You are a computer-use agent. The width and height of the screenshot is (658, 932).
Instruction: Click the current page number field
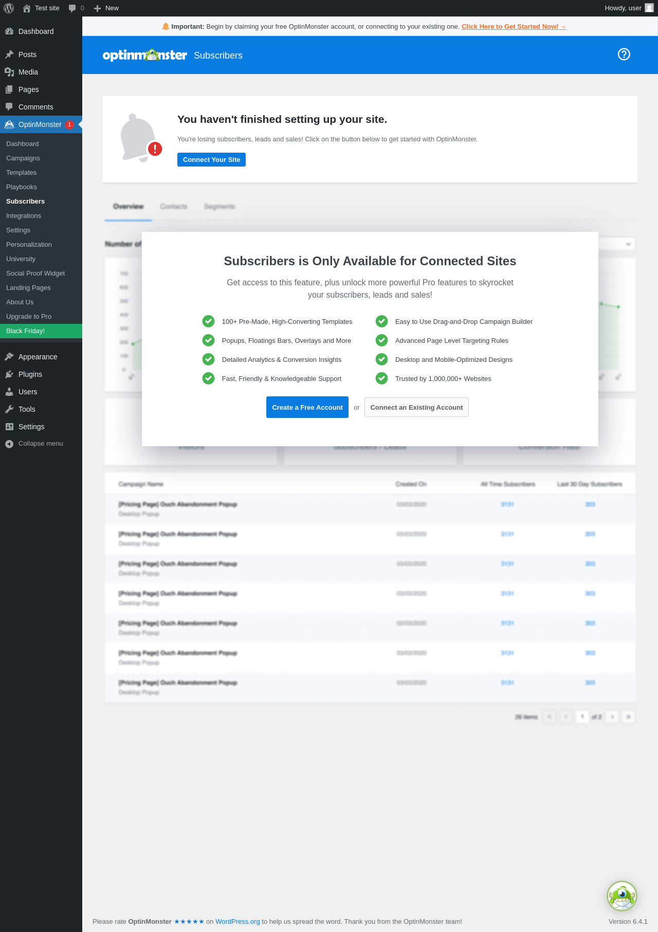click(582, 717)
